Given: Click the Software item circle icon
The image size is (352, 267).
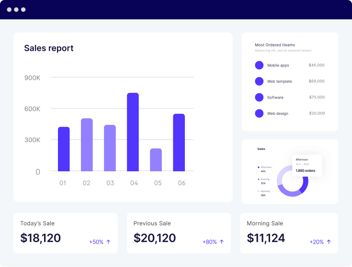Looking at the screenshot, I should click(259, 97).
